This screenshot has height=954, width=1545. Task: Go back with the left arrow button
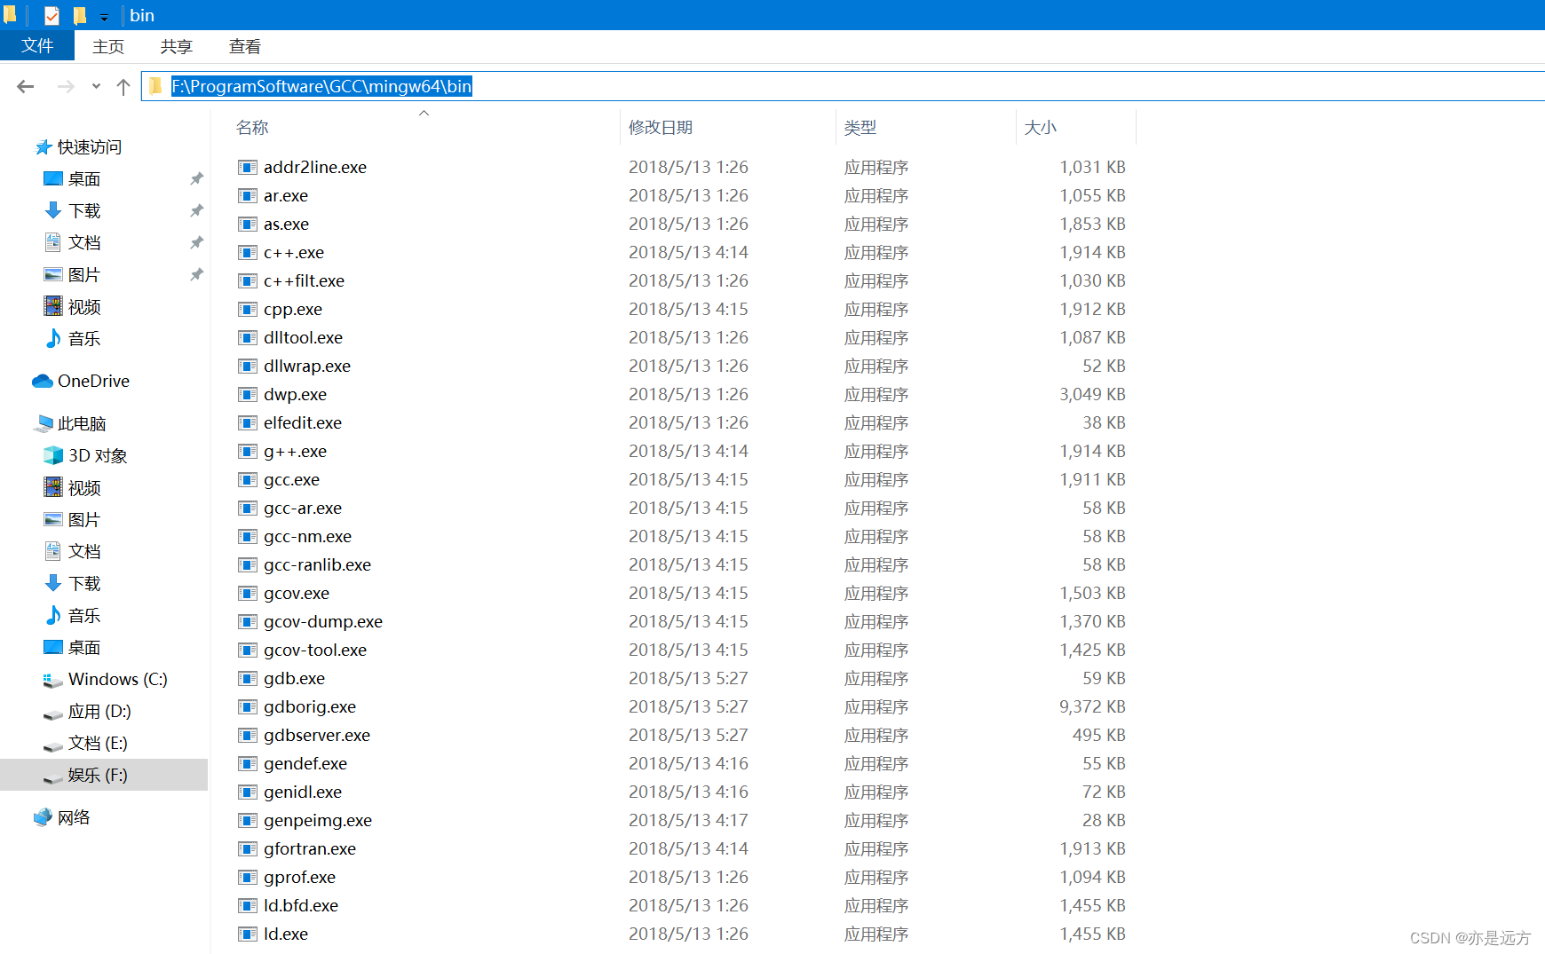(x=26, y=86)
